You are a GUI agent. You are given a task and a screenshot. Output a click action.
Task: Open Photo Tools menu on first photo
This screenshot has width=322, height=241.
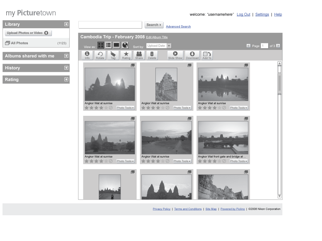125,108
